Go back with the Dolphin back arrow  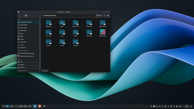coord(19,15)
